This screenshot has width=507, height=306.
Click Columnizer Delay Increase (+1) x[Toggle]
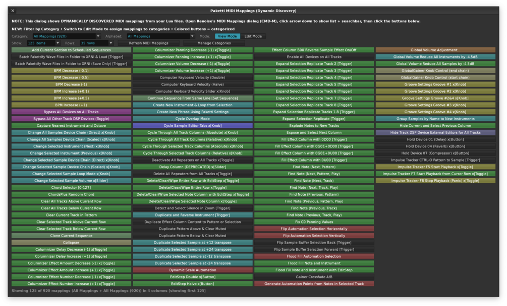[72, 256]
